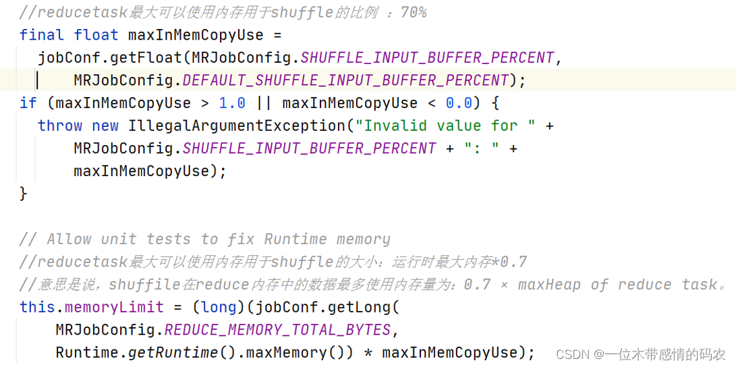Click the float type keyword
Viewport: 736px width, 367px height.
96,35
